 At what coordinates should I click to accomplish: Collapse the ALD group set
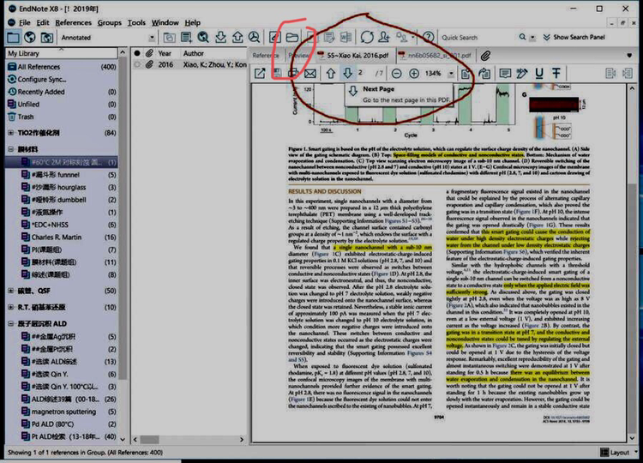coord(10,326)
